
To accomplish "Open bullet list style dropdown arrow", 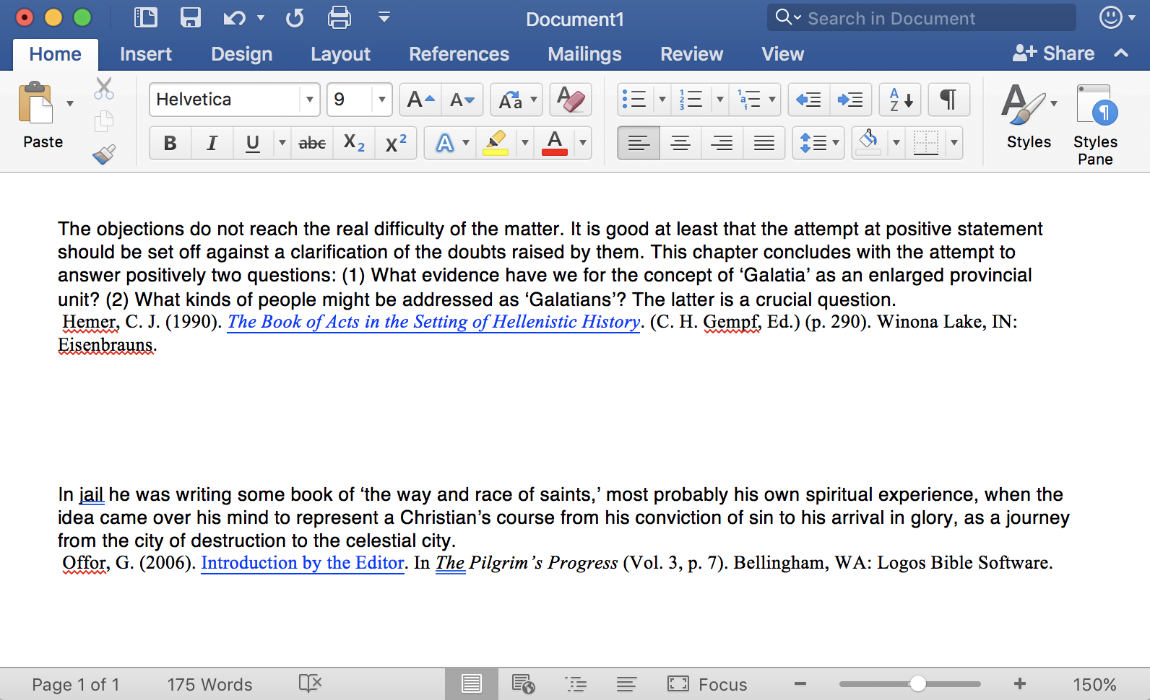I will (662, 100).
